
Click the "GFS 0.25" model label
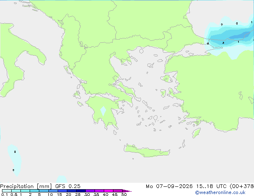point(68,186)
